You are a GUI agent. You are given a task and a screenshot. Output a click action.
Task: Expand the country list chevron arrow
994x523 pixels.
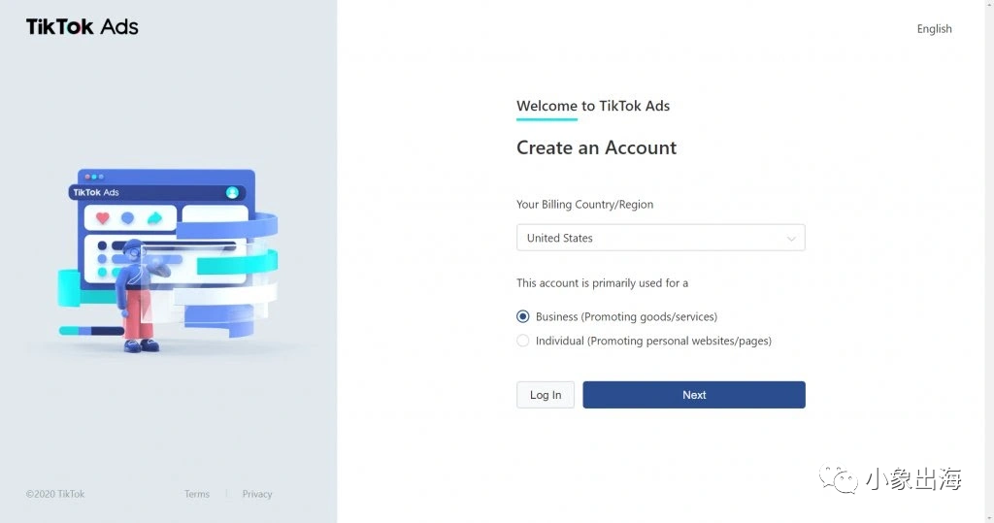[x=791, y=239]
